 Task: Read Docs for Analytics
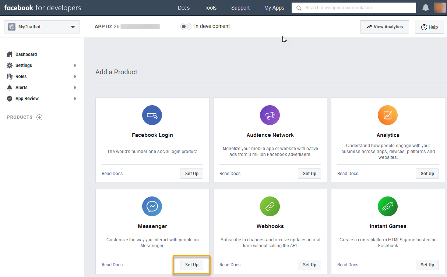tap(348, 174)
